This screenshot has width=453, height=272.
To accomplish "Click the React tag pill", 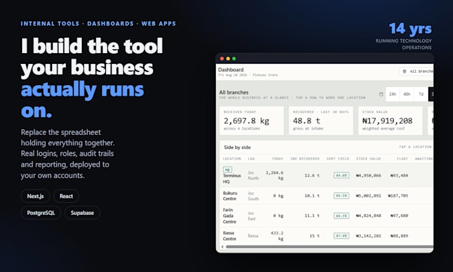I will click(66, 196).
